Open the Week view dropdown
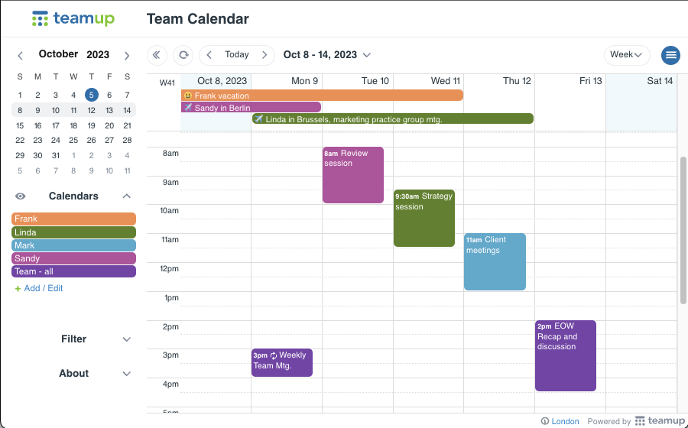This screenshot has width=688, height=428. pos(627,55)
